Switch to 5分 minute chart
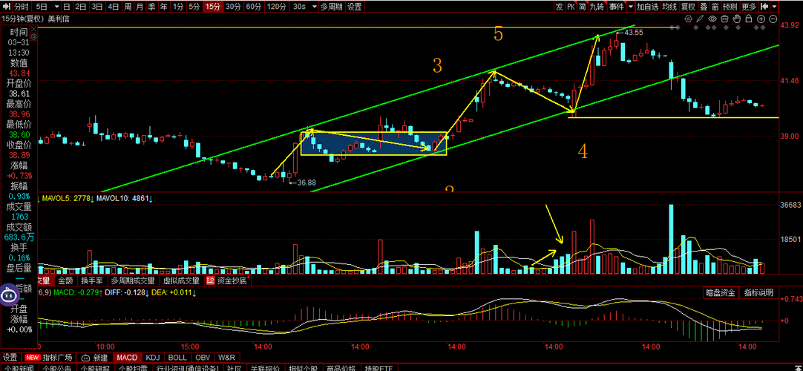 coord(194,7)
